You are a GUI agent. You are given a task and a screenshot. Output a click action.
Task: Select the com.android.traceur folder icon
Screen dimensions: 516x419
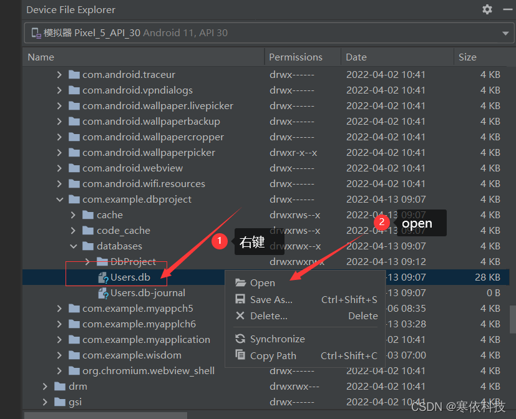74,75
